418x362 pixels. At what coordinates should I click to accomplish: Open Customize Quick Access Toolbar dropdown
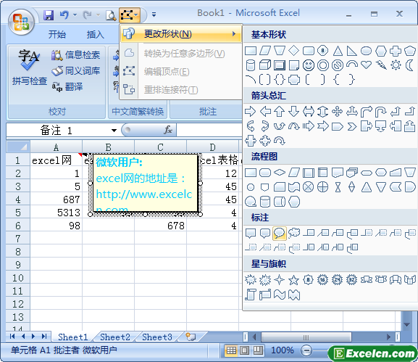[154, 15]
